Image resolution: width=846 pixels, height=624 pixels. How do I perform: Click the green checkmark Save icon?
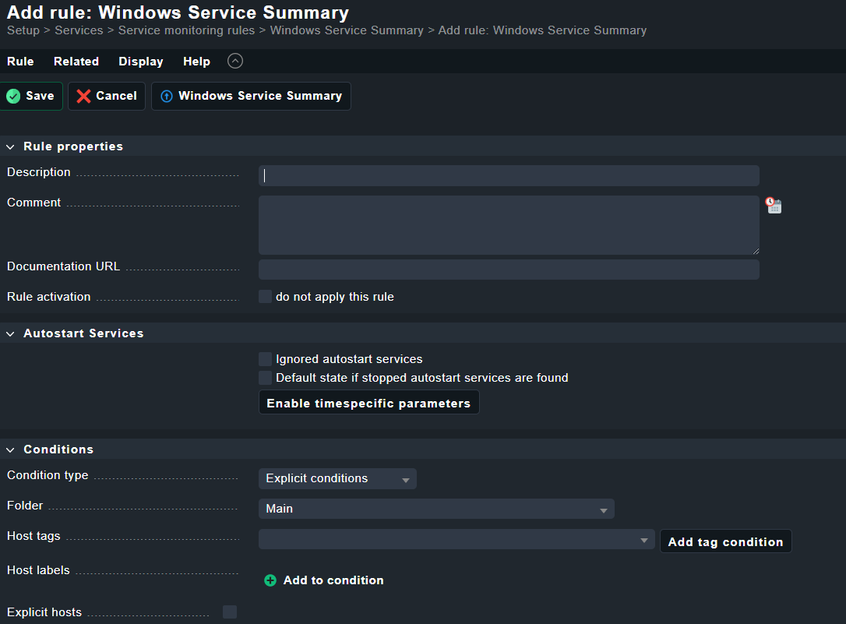coord(13,96)
